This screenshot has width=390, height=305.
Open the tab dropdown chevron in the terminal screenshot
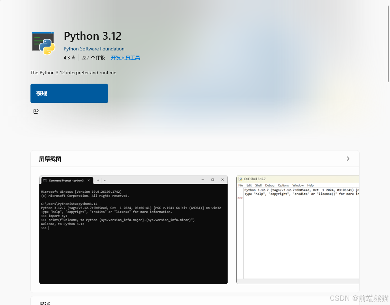click(x=105, y=180)
